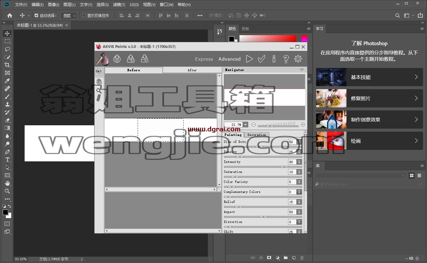This screenshot has width=427, height=263.
Task: Select AKVIS Advanced mode
Action: click(x=229, y=59)
